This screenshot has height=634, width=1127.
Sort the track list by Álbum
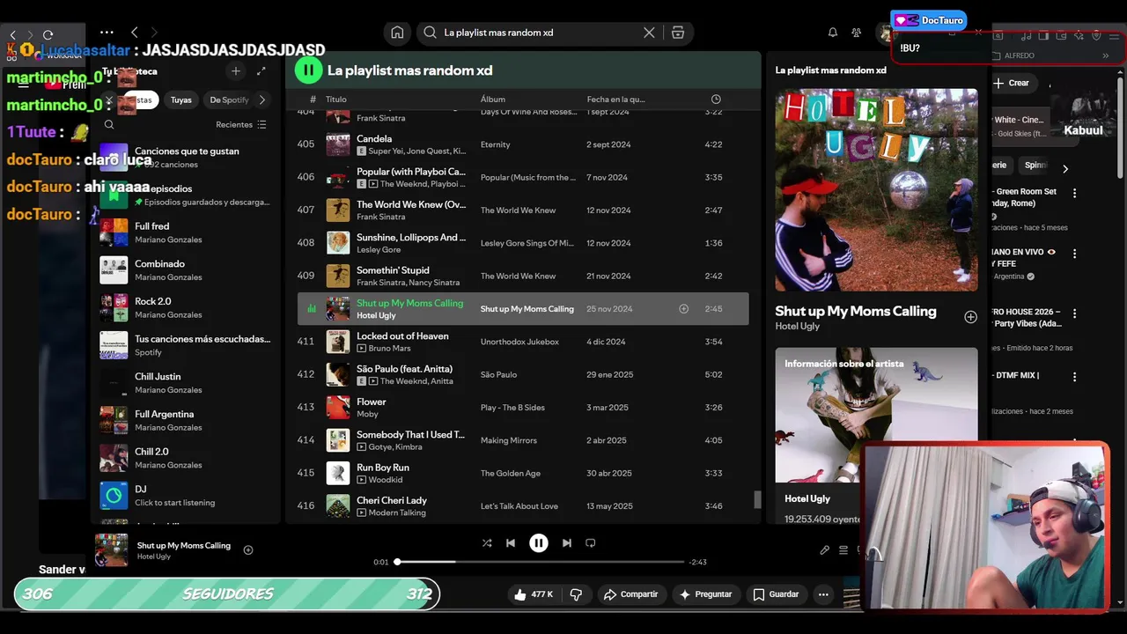[492, 100]
